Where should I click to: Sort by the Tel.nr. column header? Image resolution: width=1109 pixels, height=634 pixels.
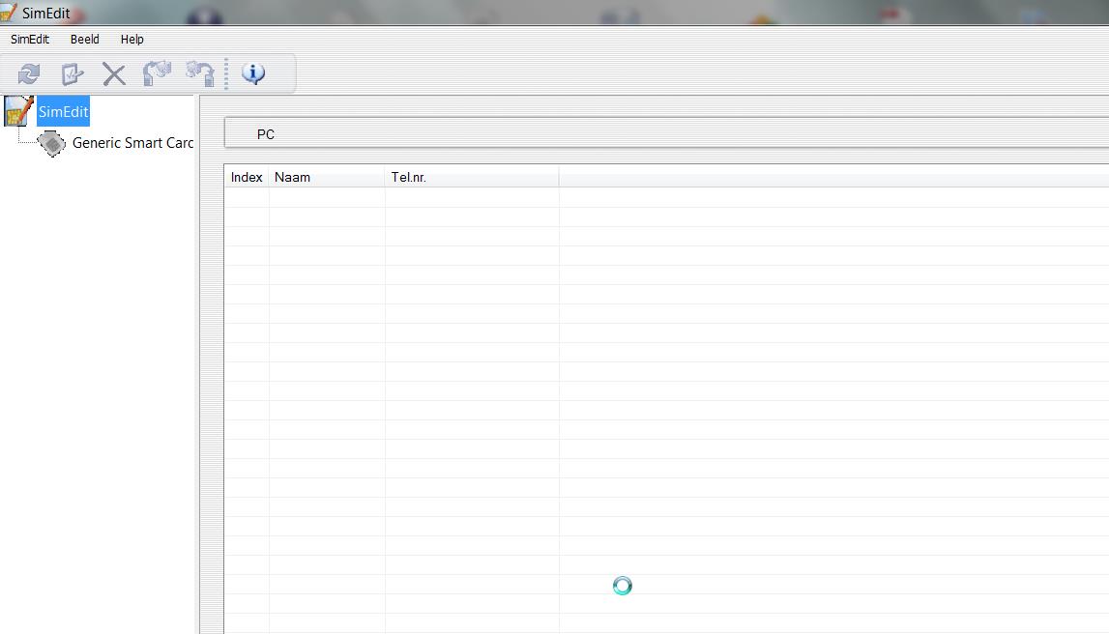coord(472,177)
